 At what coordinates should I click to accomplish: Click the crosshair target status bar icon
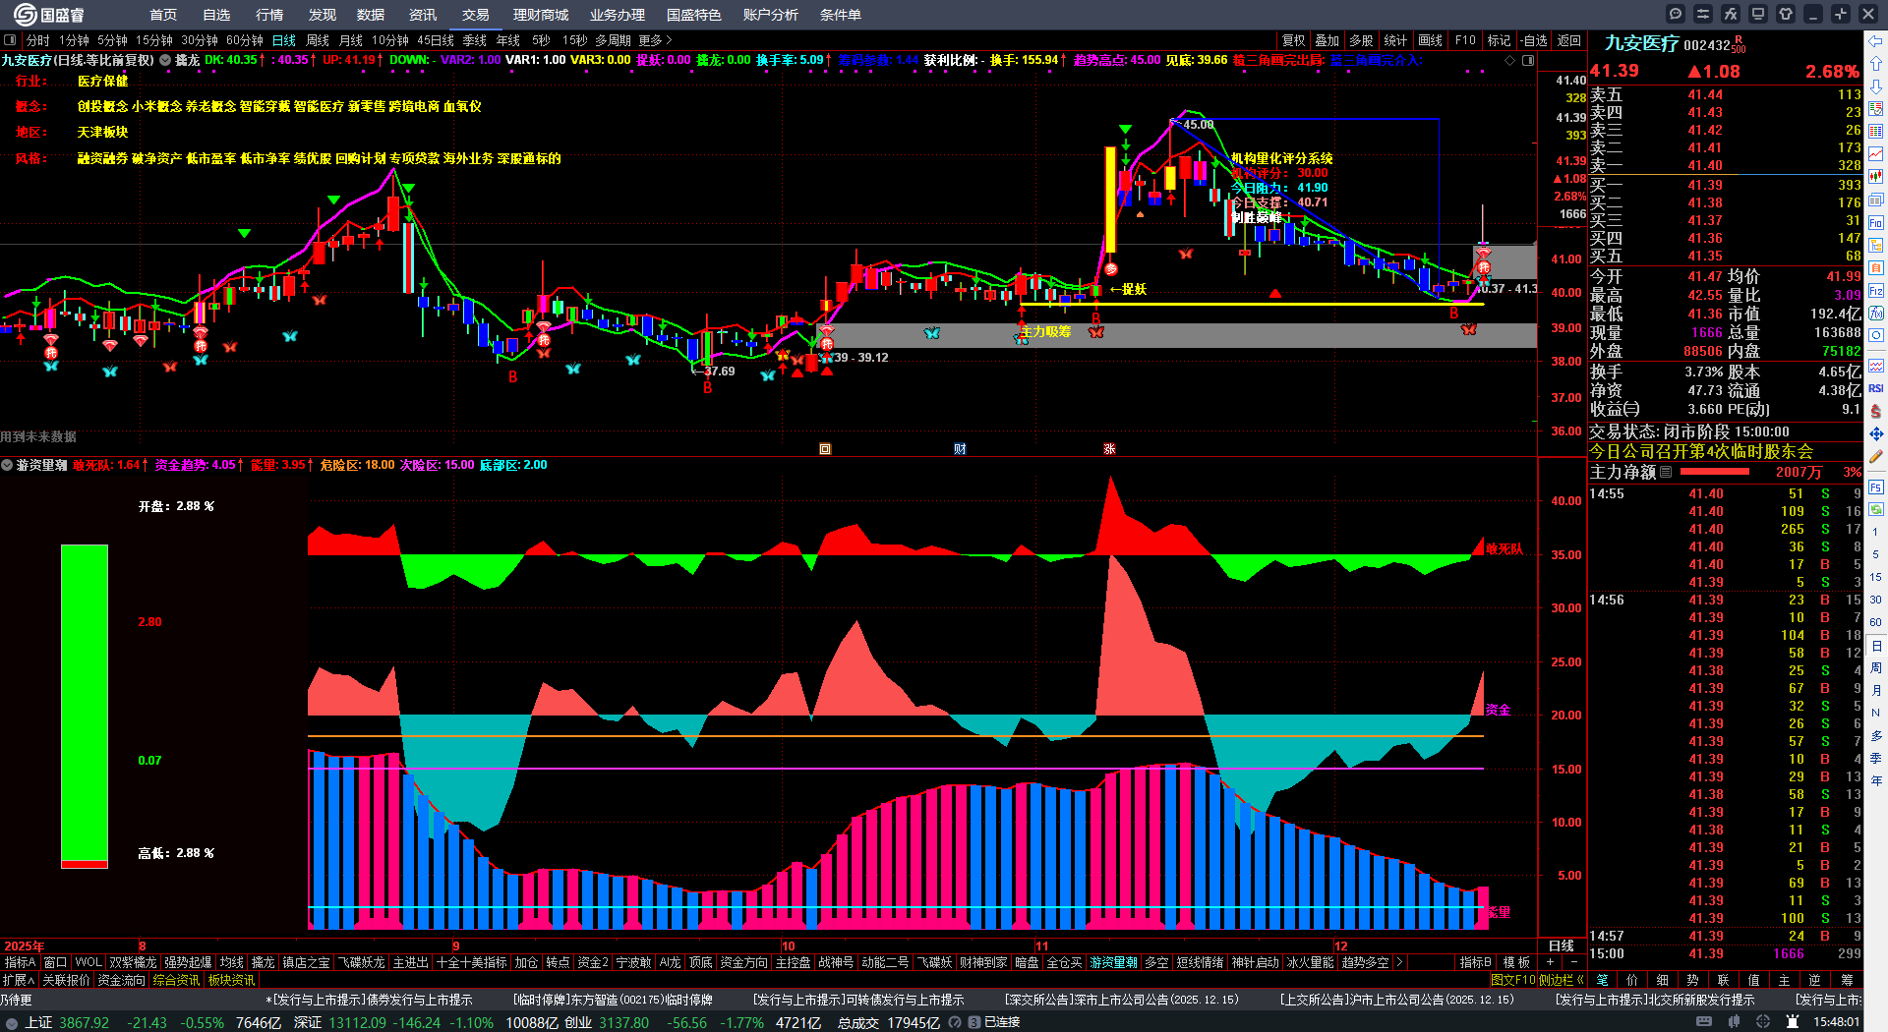[x=1762, y=1022]
